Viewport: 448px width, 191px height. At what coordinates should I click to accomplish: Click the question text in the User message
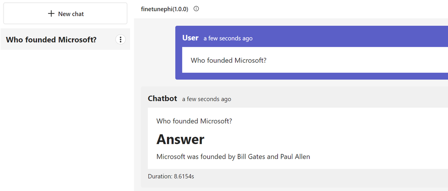(x=228, y=60)
